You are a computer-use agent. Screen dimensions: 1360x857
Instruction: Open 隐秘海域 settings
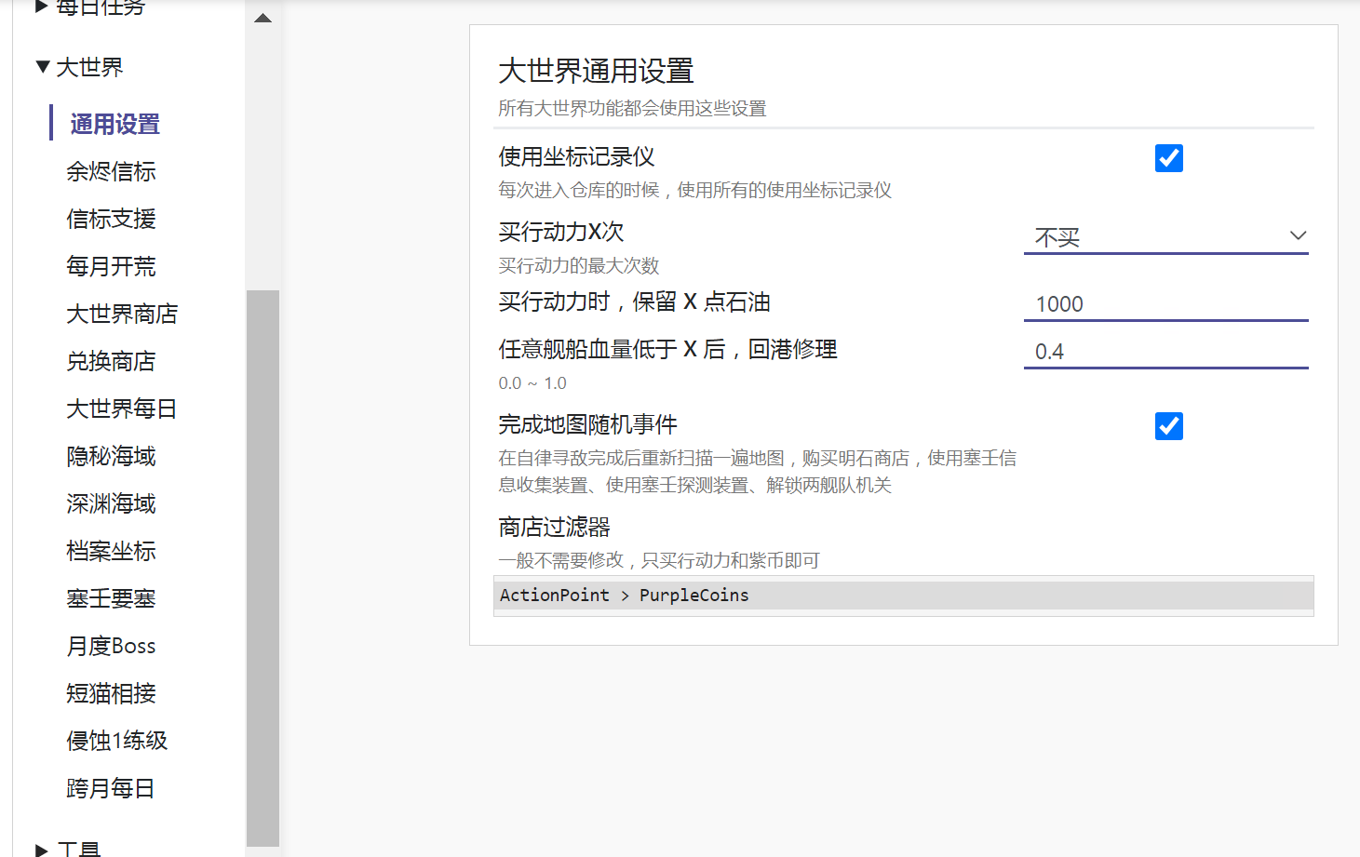(111, 456)
